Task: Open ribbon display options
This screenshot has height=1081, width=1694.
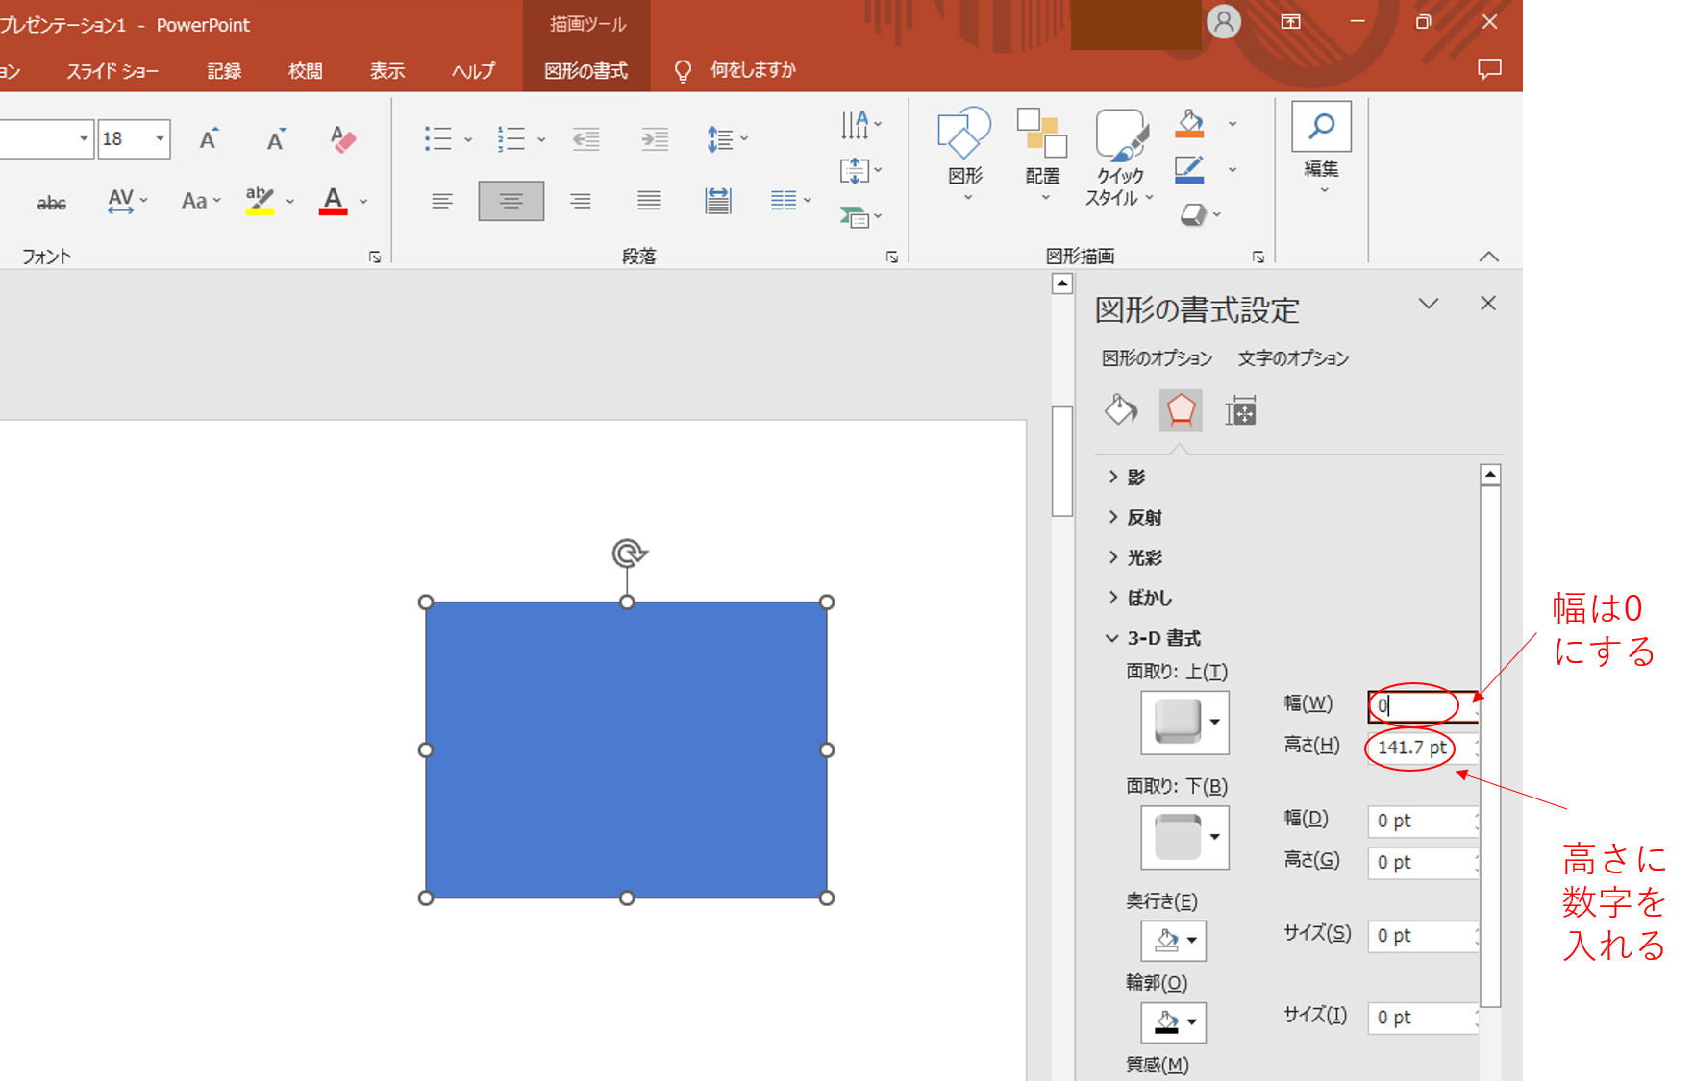Action: [x=1290, y=22]
